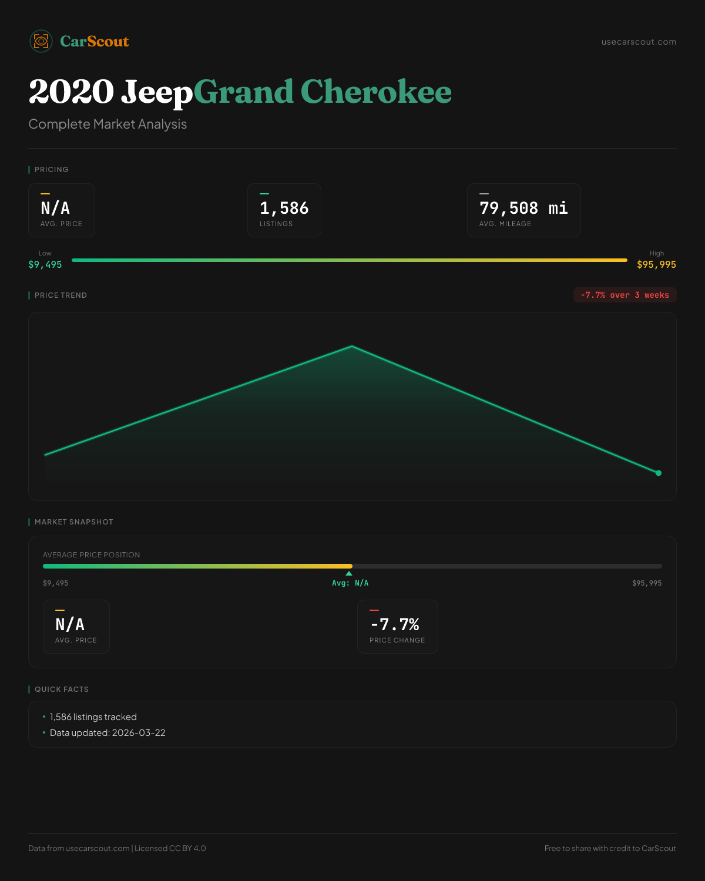
Task: Select the Market Snapshot Avg. Price card
Action: pos(76,627)
